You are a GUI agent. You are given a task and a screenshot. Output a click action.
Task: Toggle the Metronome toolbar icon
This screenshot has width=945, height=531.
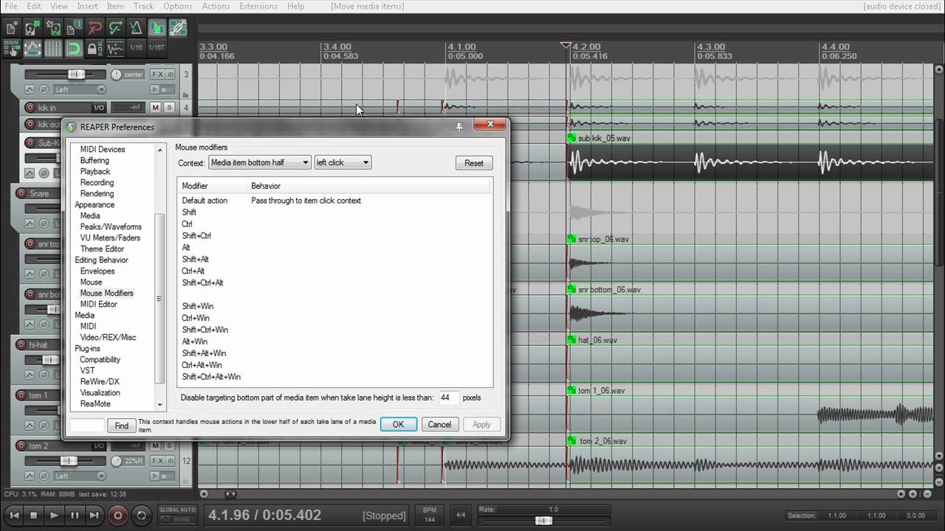click(x=137, y=28)
